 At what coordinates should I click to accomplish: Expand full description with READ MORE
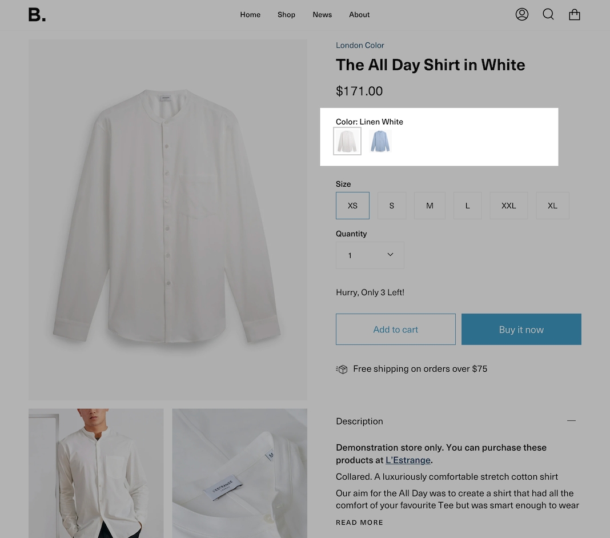point(359,523)
